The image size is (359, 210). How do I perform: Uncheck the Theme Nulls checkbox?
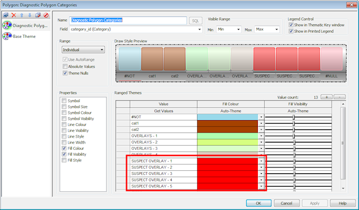[x=65, y=73]
